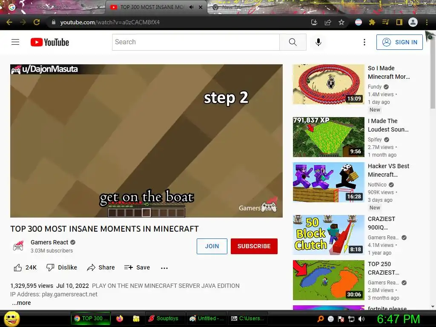This screenshot has width=436, height=327.
Task: Switch to the New Tab tab
Action: point(231,7)
